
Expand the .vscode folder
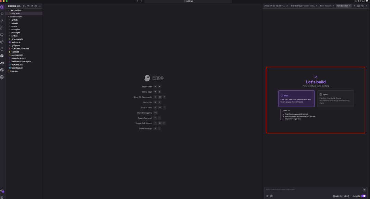tap(24, 23)
